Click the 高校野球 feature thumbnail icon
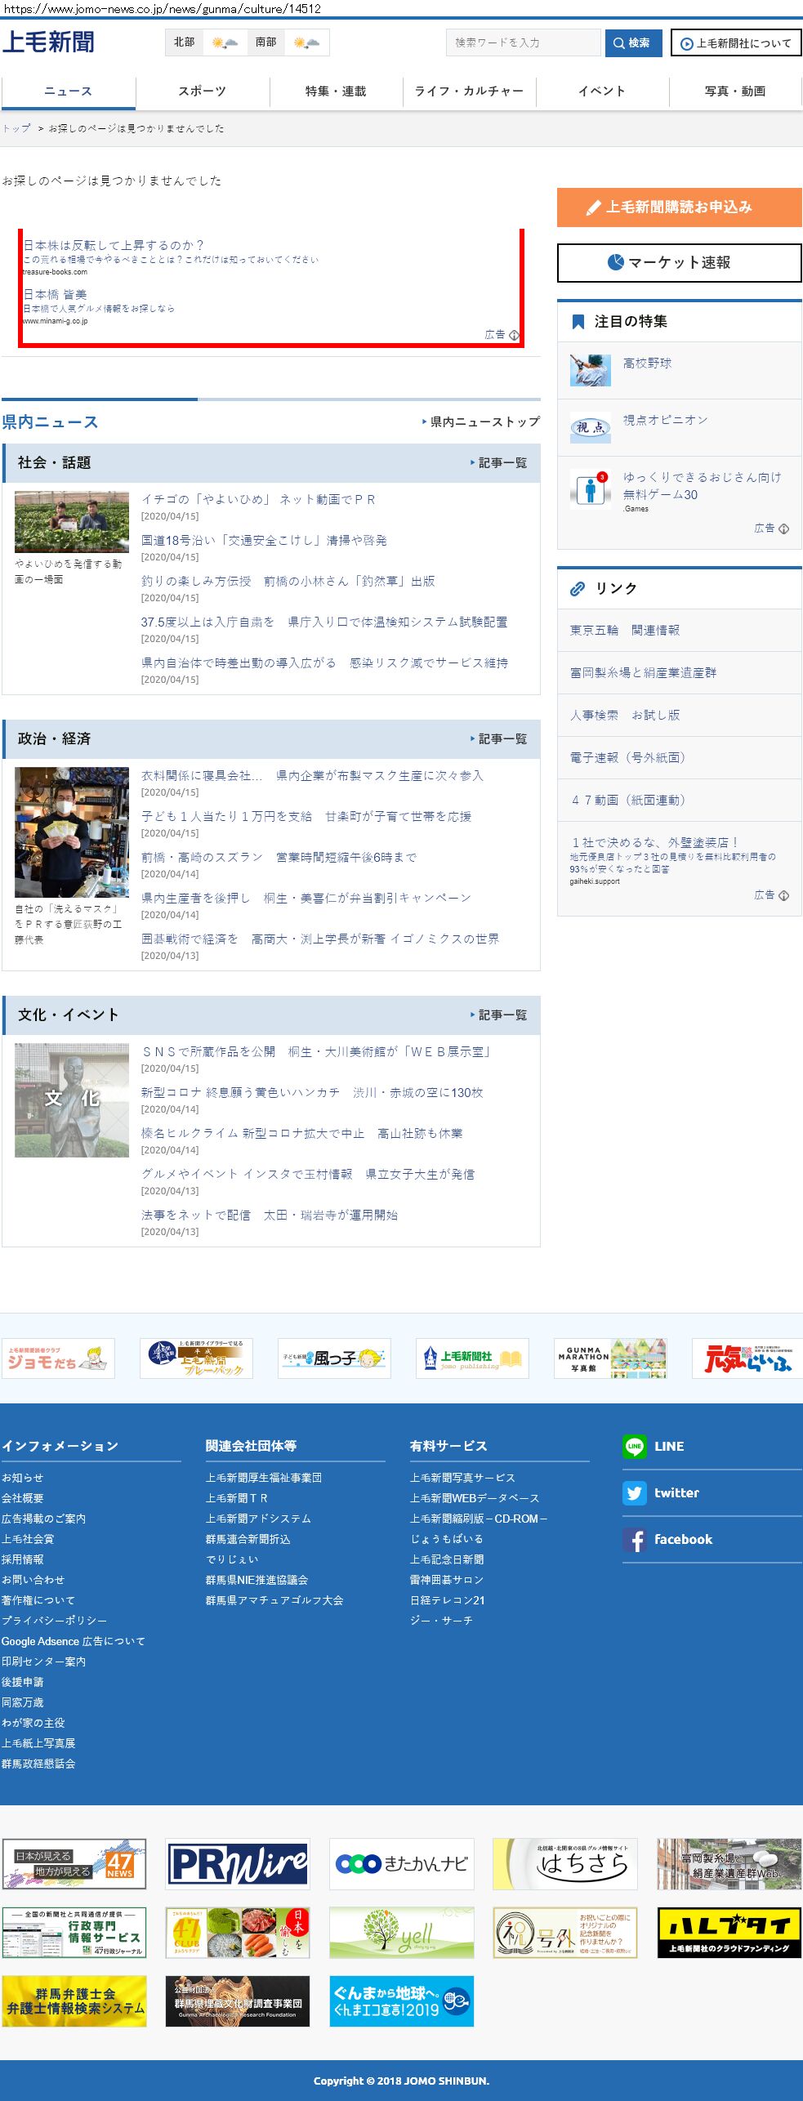 click(590, 370)
